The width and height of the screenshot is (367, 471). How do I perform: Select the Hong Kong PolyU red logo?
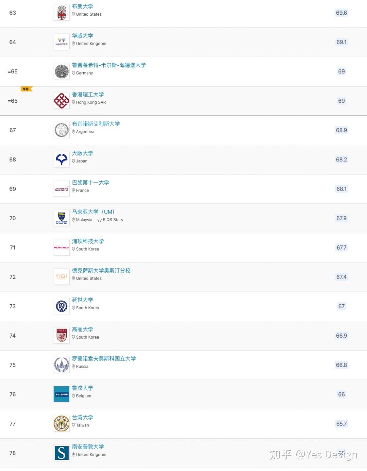pyautogui.click(x=61, y=100)
